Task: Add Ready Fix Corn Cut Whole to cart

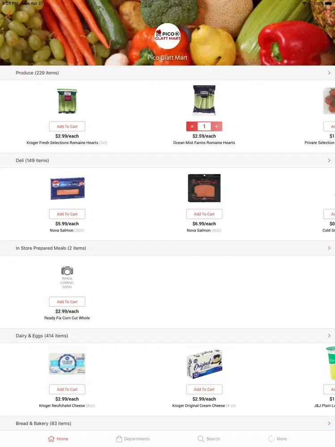Action: tap(67, 302)
